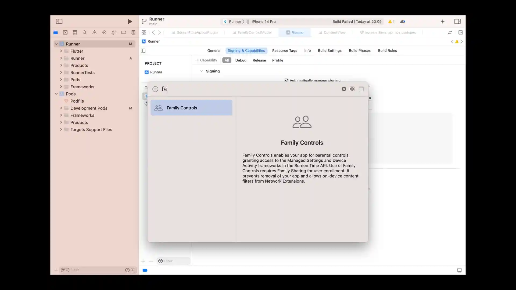Collapse the Pods project group
This screenshot has width=516, height=290.
(x=56, y=94)
